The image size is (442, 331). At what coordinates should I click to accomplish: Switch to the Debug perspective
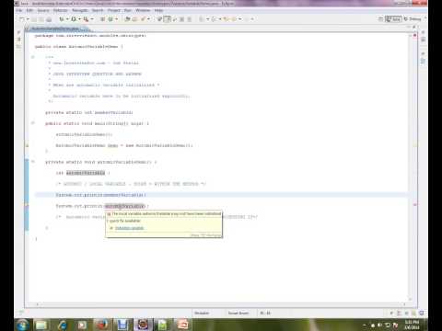pos(413,19)
